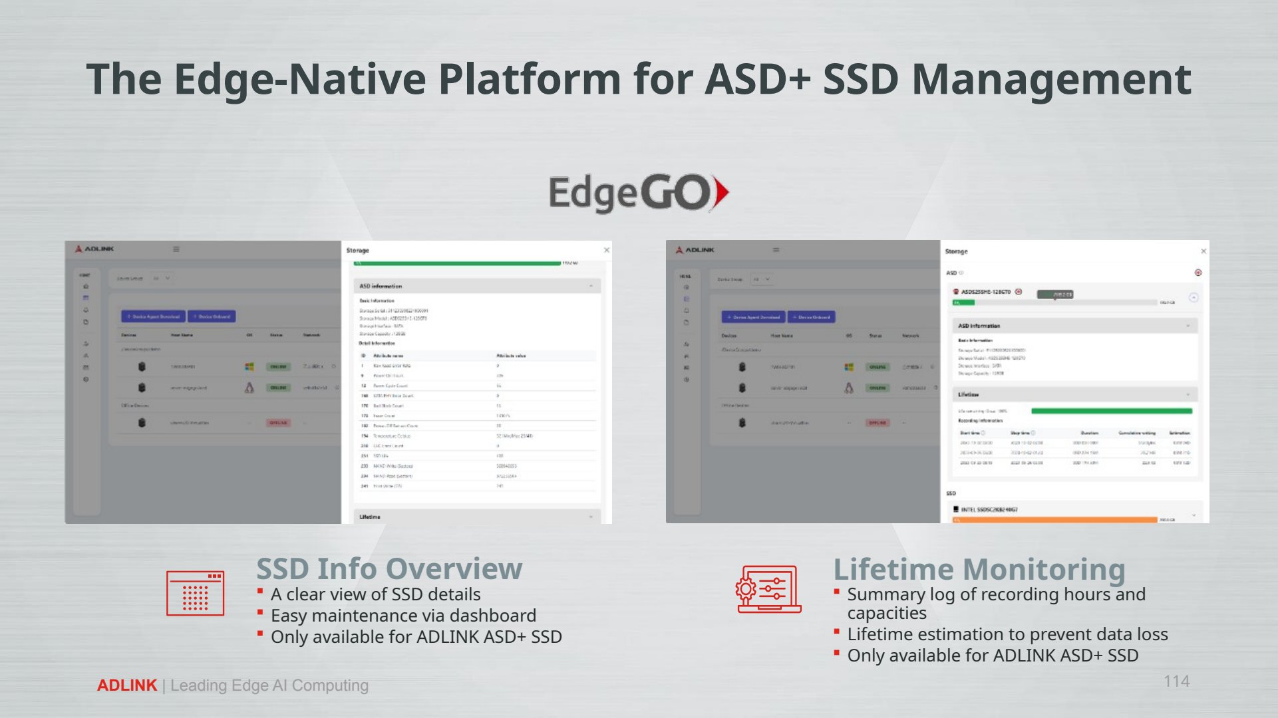Click the red Lifetime Monitoring settings icon
Image resolution: width=1278 pixels, height=718 pixels.
pyautogui.click(x=768, y=589)
